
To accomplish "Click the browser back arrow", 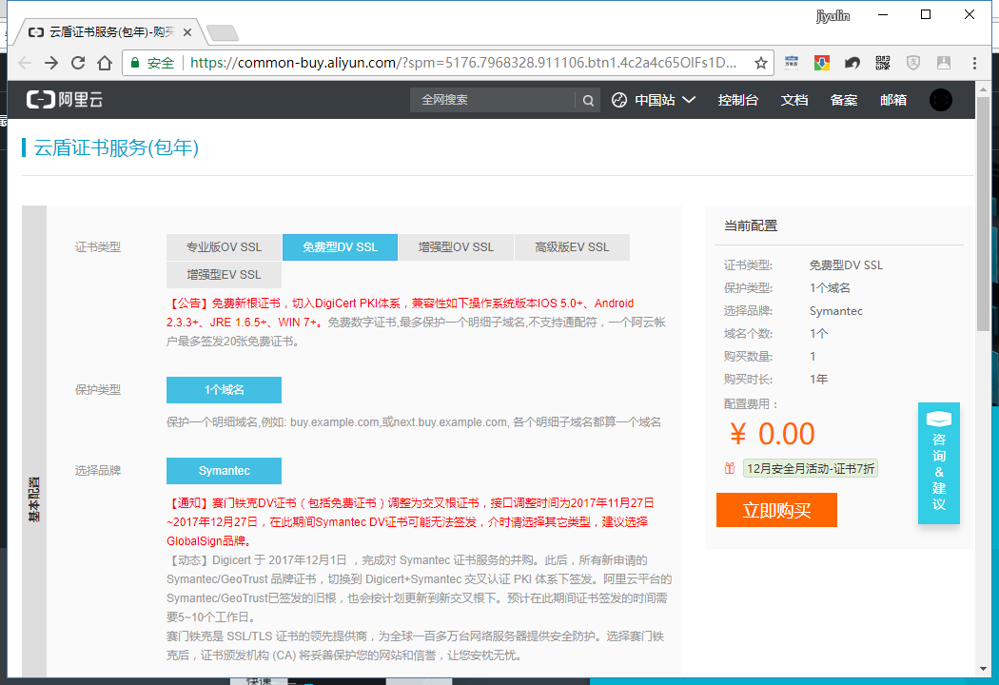I will click(x=26, y=63).
